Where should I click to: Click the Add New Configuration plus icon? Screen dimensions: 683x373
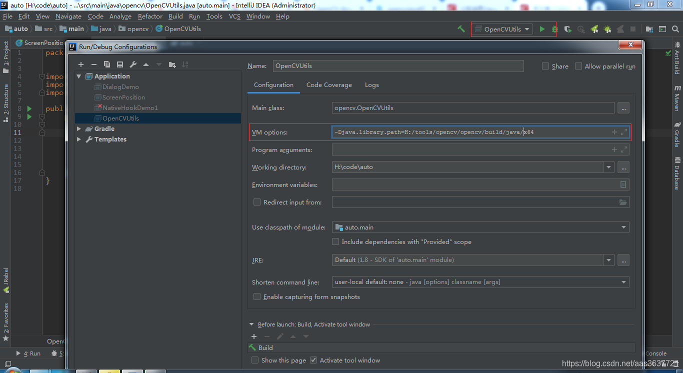(x=81, y=64)
